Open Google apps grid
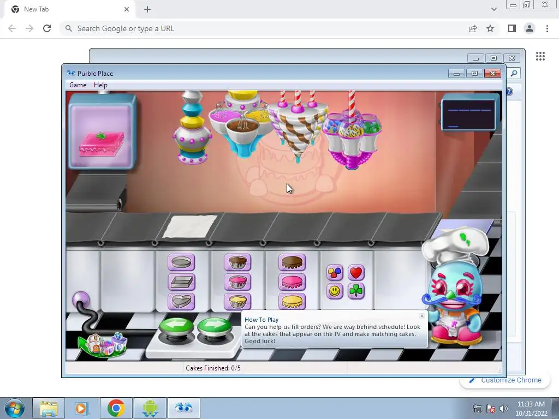 tap(540, 56)
